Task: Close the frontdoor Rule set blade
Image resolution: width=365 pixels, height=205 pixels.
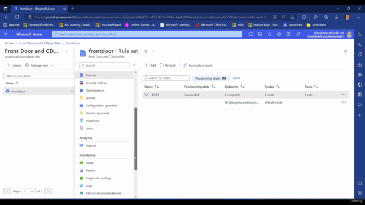Action: click(346, 51)
